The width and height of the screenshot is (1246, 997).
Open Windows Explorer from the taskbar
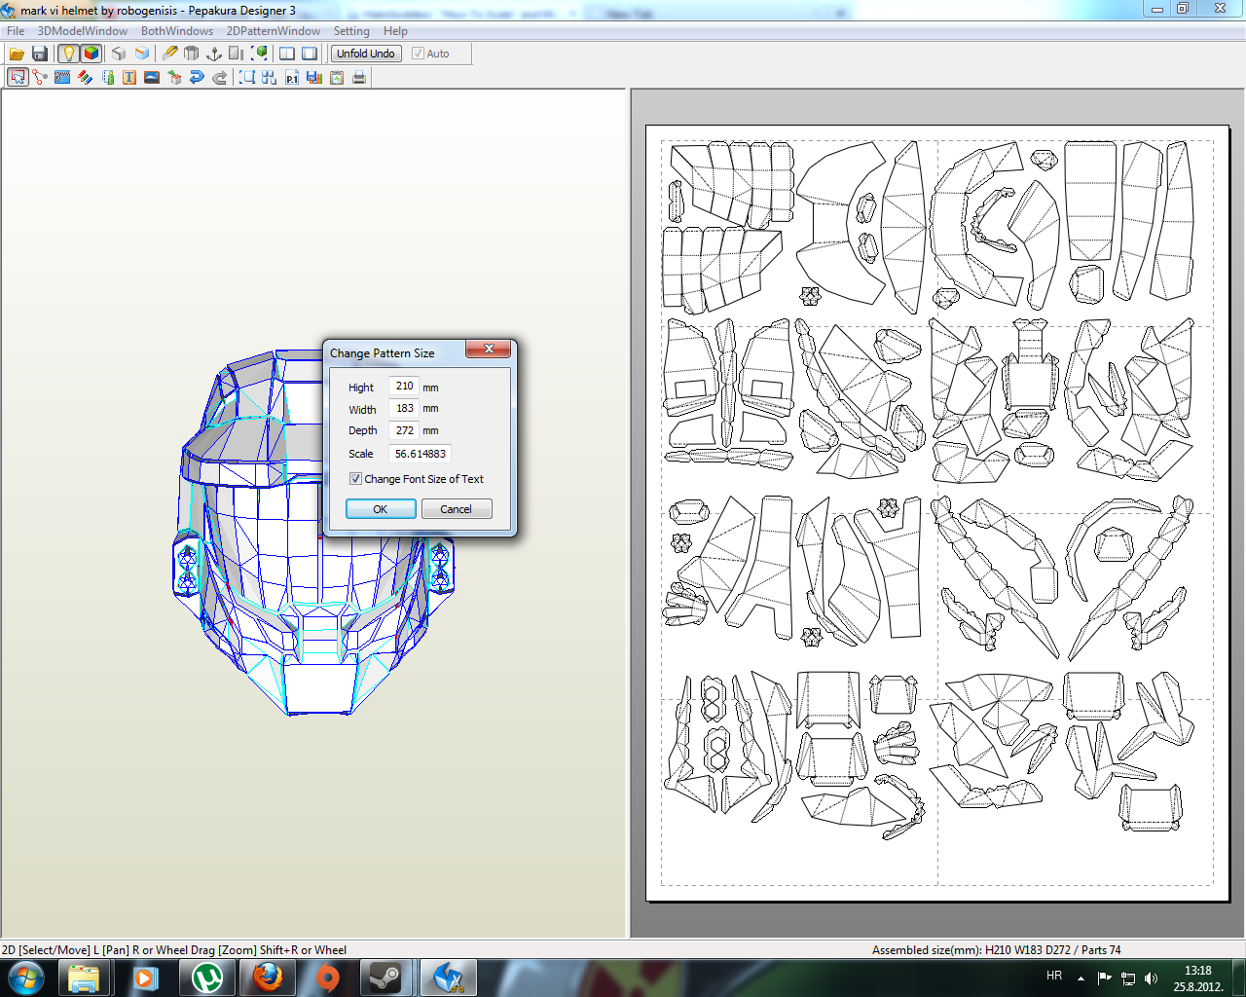click(84, 978)
